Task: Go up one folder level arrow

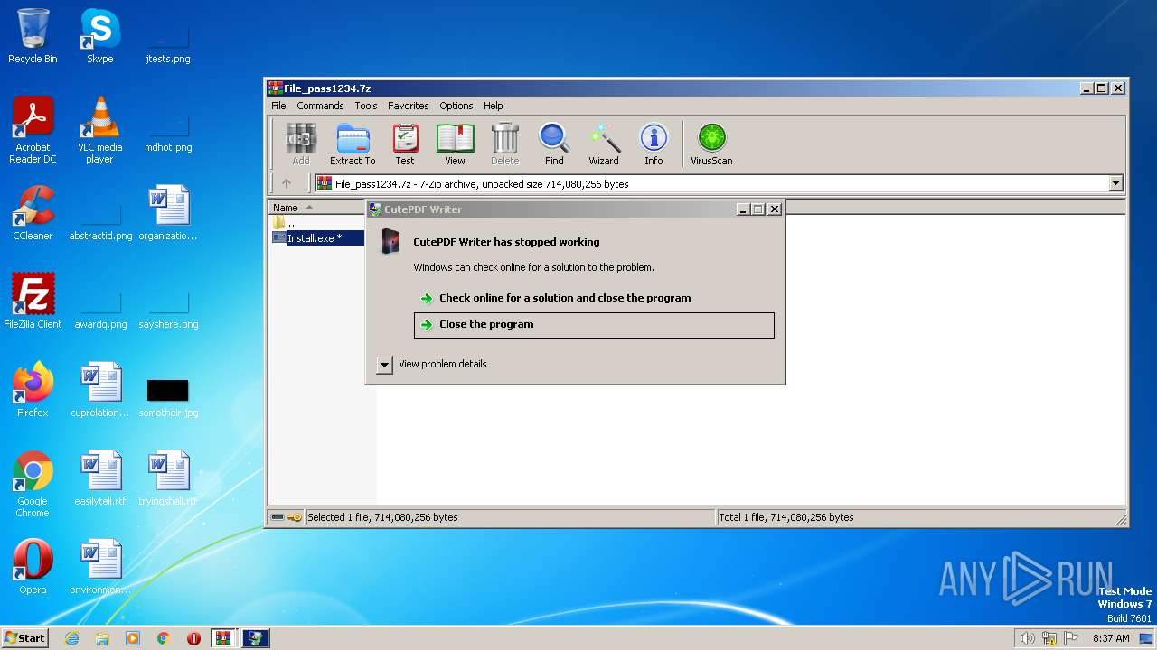Action: (x=287, y=183)
